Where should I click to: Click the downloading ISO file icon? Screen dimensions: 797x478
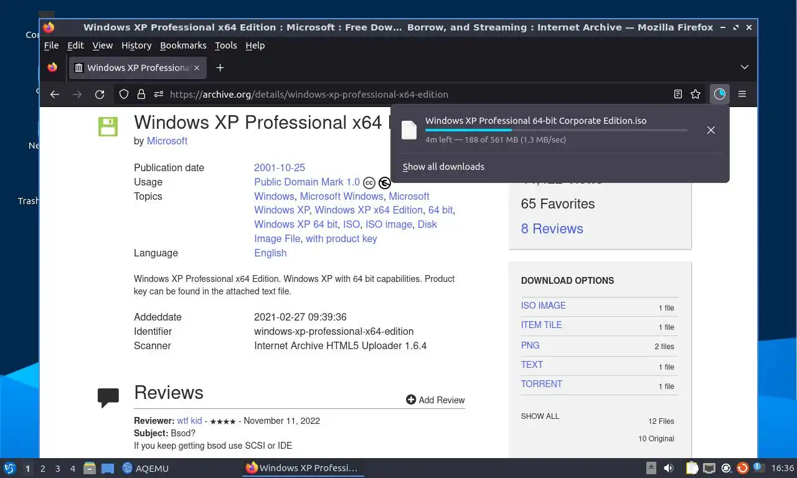(409, 130)
